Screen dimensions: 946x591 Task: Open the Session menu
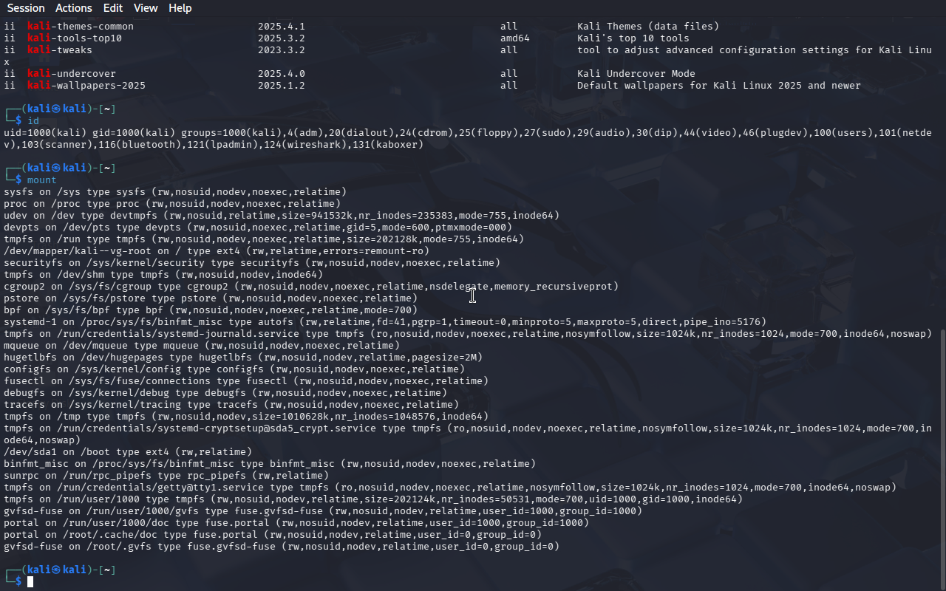coord(26,8)
